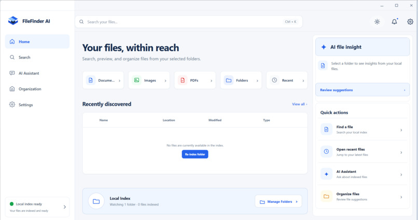Open the Home sidebar item

37,41
